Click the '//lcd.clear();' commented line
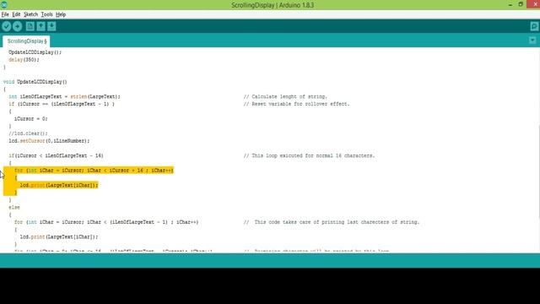 click(x=28, y=133)
